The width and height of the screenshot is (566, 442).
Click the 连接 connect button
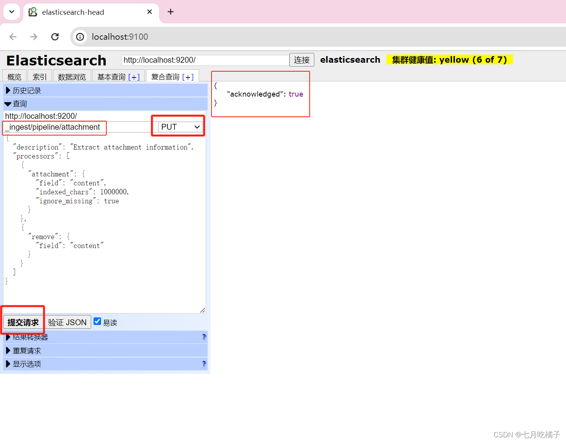(x=302, y=60)
